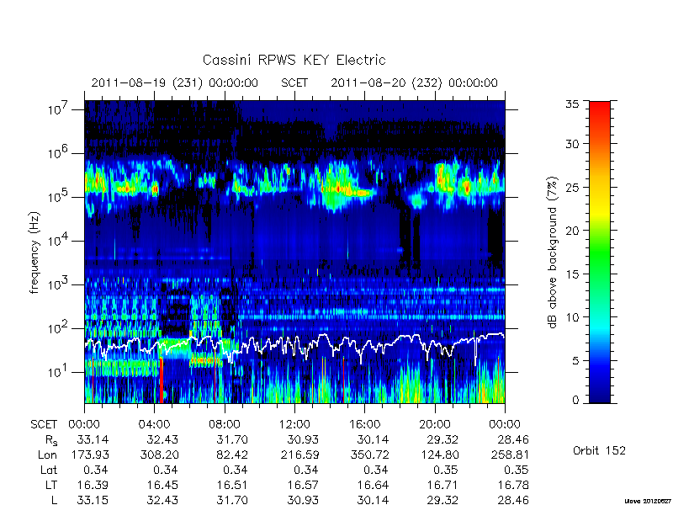This screenshot has width=673, height=505.
Task: Click the 'Orbit 152' text
Action: click(599, 450)
